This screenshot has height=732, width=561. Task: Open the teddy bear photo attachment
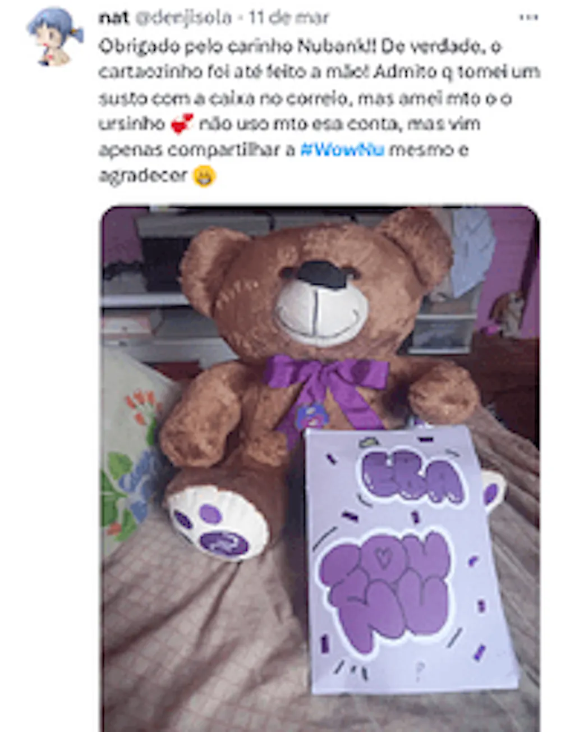coord(320,469)
